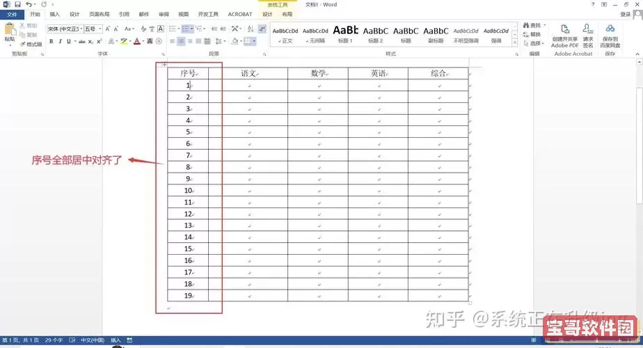643x348 pixels.
Task: Click the Sort A-Z icon
Action: coord(250,29)
